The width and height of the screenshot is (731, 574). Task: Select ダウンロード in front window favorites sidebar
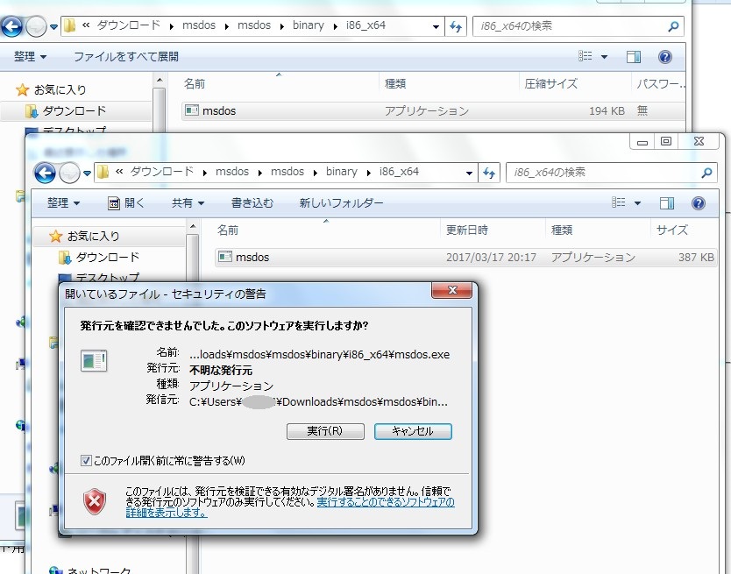click(107, 257)
